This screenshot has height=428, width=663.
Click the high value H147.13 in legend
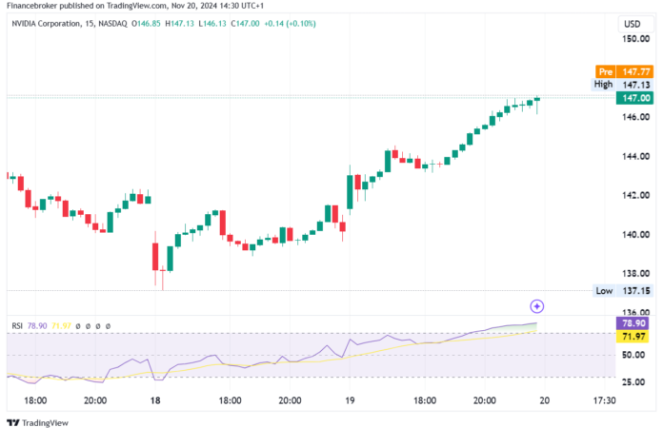180,24
